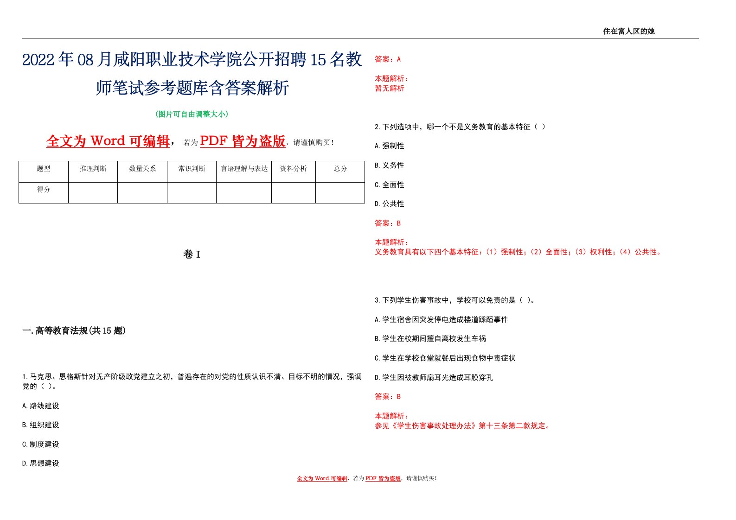Choose option C.学生在学校食堂就餐

click(x=445, y=358)
